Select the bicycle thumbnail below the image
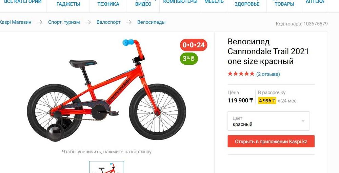This screenshot has width=339, height=173. pos(106,167)
